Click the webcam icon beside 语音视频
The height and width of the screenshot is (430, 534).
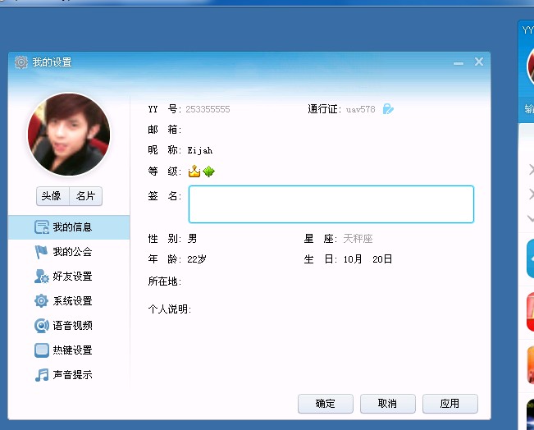click(42, 326)
